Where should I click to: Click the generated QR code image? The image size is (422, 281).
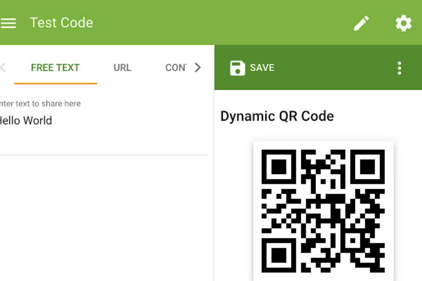pyautogui.click(x=323, y=211)
